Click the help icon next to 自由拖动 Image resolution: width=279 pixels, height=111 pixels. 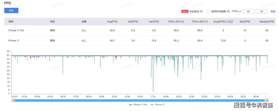(201, 12)
